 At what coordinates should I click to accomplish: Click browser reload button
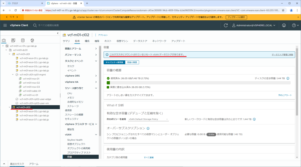click(16, 10)
